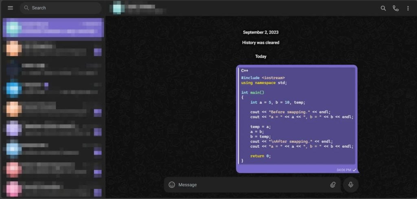Select the C++ code message bubble

(297, 119)
